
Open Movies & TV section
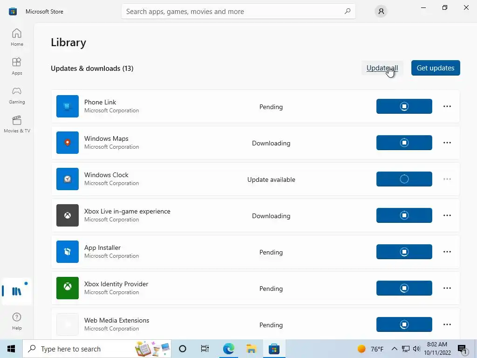pos(17,124)
